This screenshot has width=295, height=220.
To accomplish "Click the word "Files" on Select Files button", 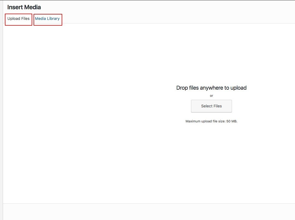I will (217, 106).
